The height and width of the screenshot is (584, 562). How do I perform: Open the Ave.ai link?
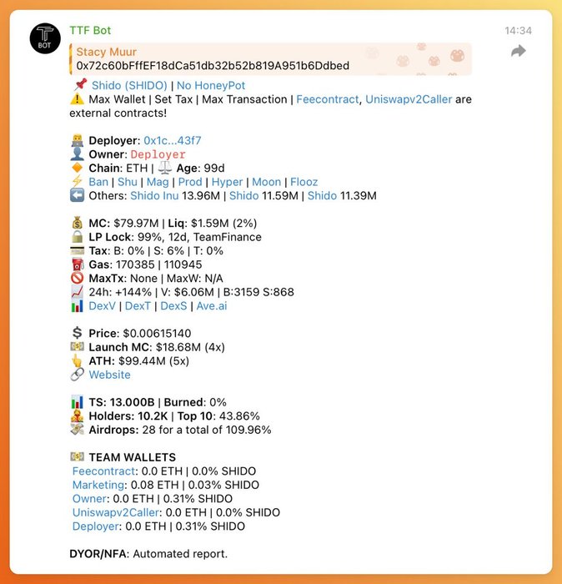tap(212, 306)
